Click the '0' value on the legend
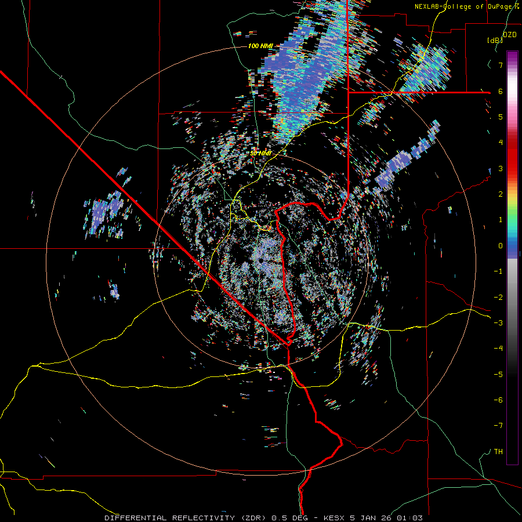 coord(501,246)
